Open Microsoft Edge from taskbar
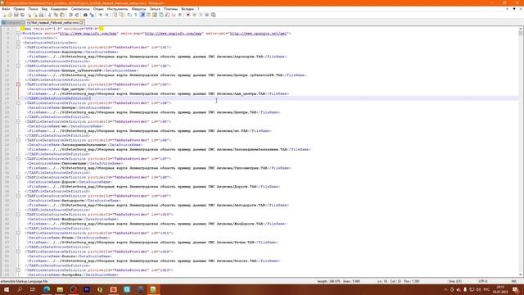This screenshot has width=524, height=295. tap(47, 289)
